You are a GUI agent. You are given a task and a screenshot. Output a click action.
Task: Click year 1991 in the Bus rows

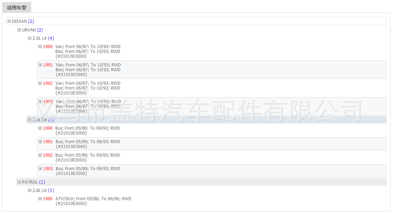point(48,142)
